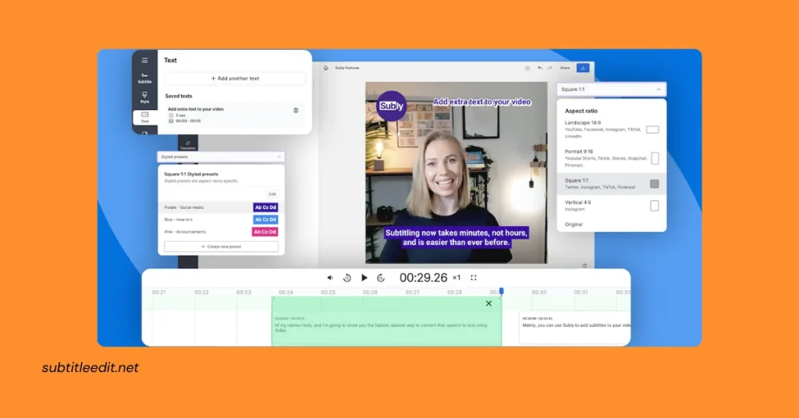Redo the last action
Image resolution: width=799 pixels, height=418 pixels.
[x=550, y=68]
